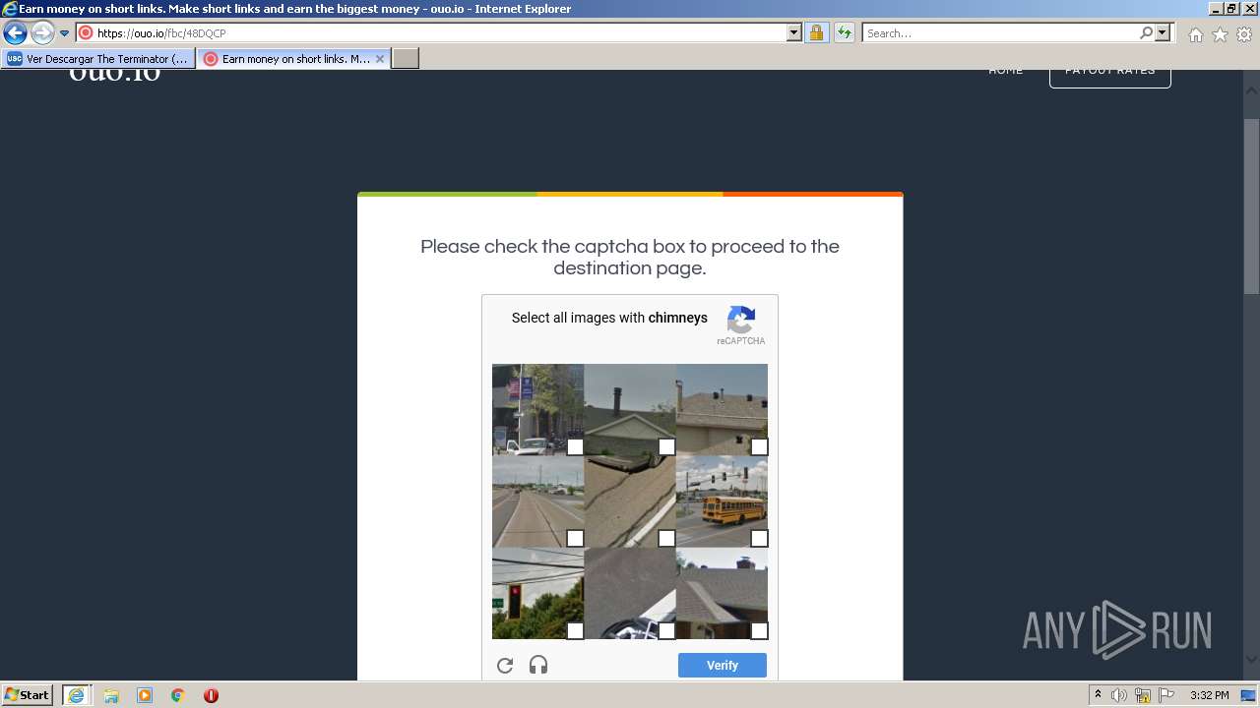Click the action center flag icon
Viewport: 1260px width, 708px height.
click(1165, 695)
